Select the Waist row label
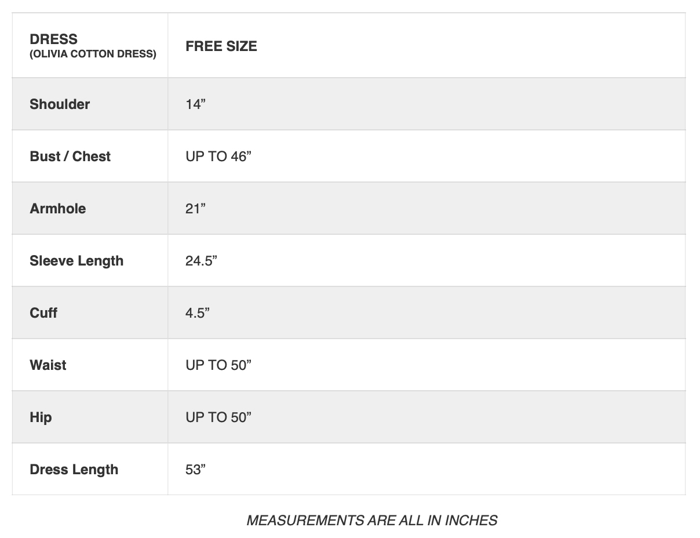The width and height of the screenshot is (700, 538). click(x=48, y=365)
